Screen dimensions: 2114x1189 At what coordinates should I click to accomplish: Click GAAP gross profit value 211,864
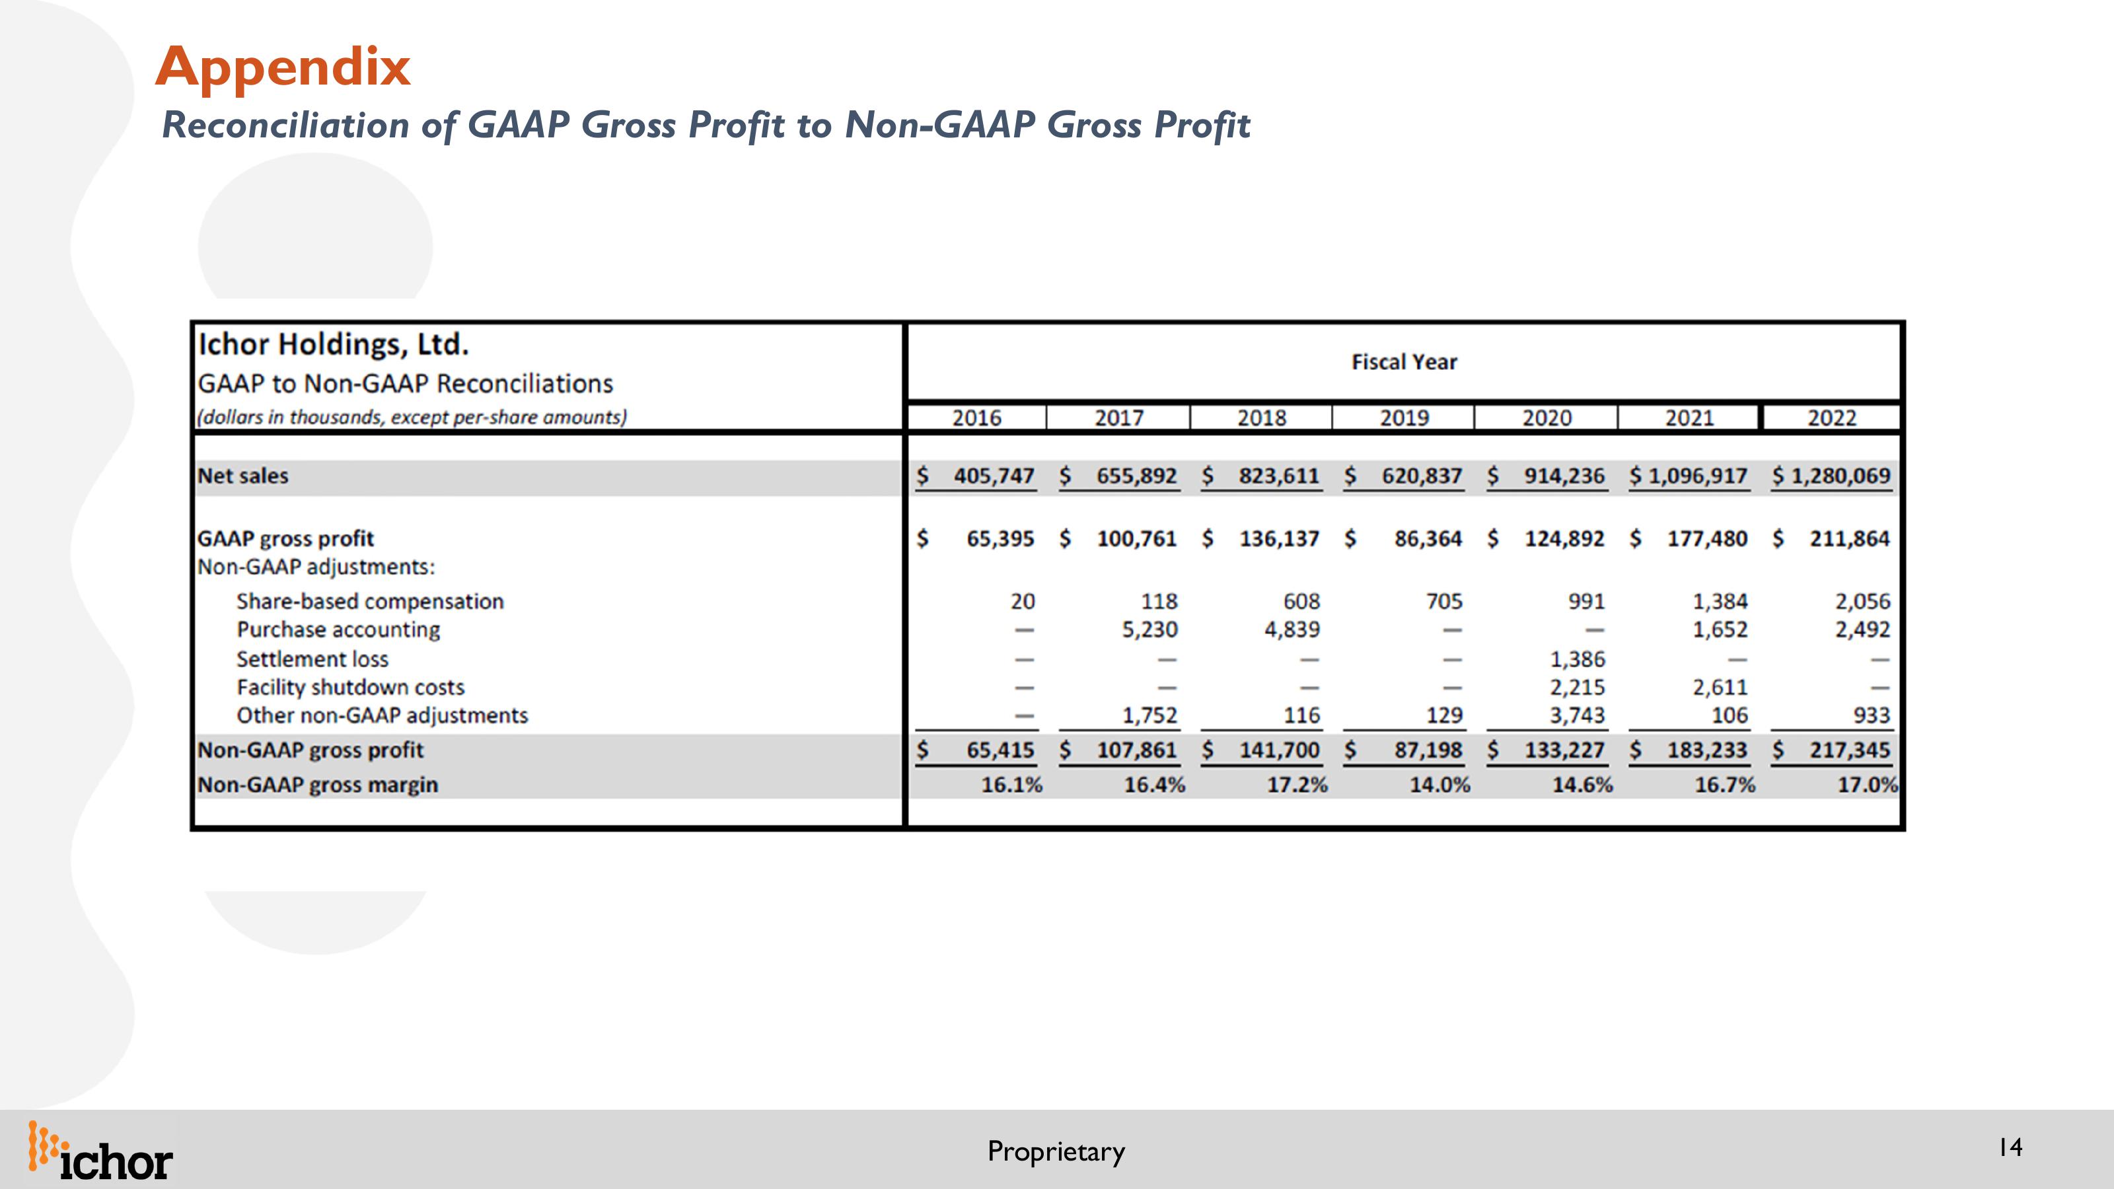[1850, 539]
